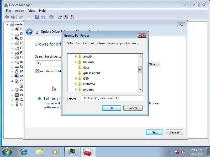Toggle the show/hide console tree toolbar icon
Viewport: 210px width, 157px height.
21,17
